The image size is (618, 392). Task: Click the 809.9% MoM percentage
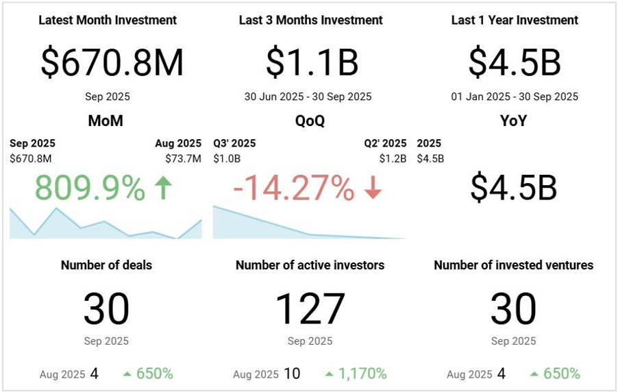pos(90,188)
